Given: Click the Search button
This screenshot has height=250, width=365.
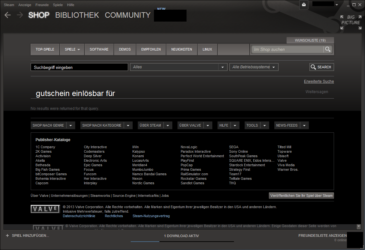Looking at the screenshot, I should click(321, 67).
